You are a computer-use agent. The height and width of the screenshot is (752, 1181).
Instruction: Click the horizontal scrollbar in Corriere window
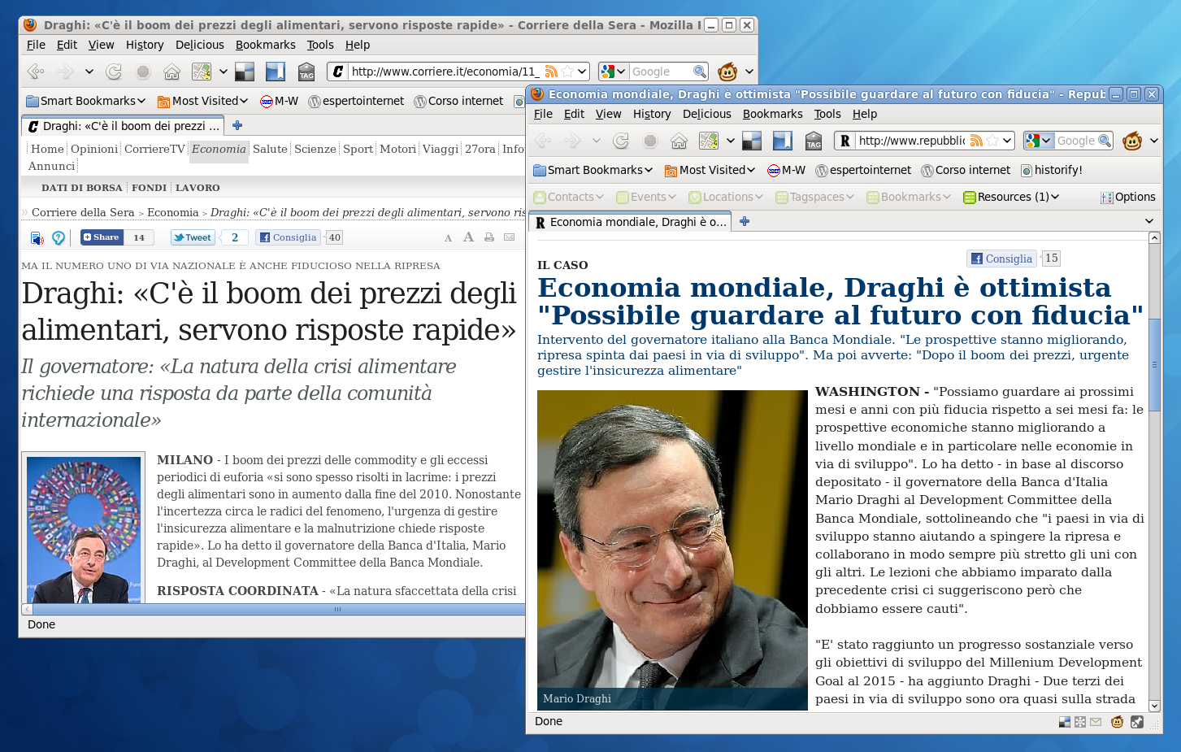[278, 609]
